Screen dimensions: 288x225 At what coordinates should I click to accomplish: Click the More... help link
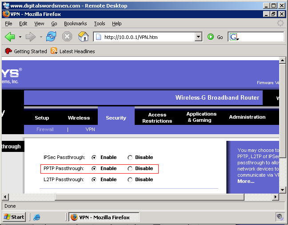click(x=246, y=181)
